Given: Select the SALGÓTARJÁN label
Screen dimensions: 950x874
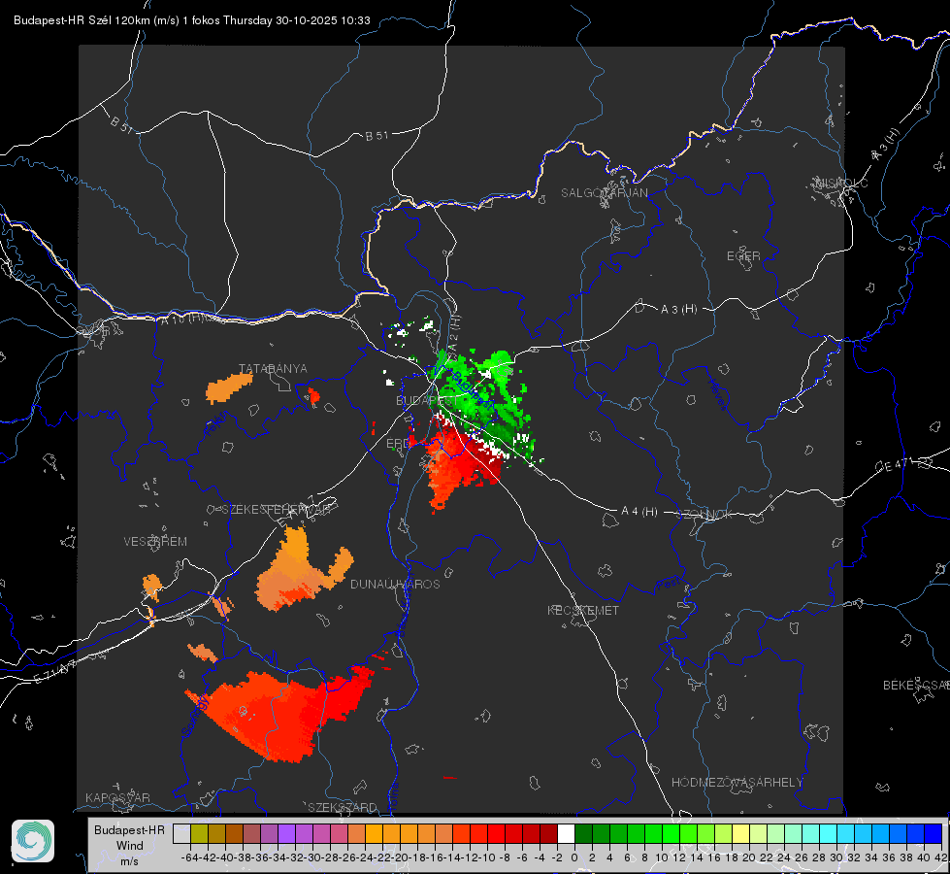Looking at the screenshot, I should (x=604, y=193).
